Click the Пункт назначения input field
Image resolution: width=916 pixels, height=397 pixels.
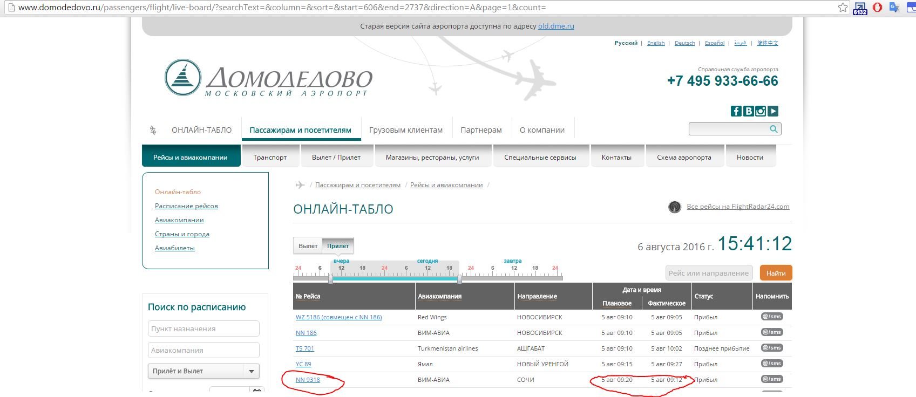tap(203, 328)
